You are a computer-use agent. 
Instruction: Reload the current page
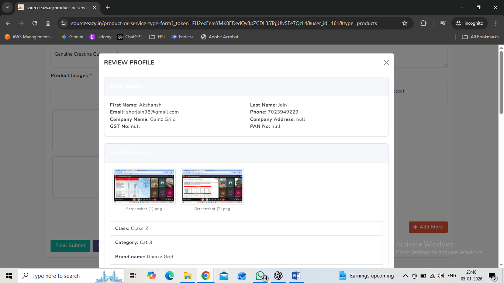pyautogui.click(x=35, y=23)
